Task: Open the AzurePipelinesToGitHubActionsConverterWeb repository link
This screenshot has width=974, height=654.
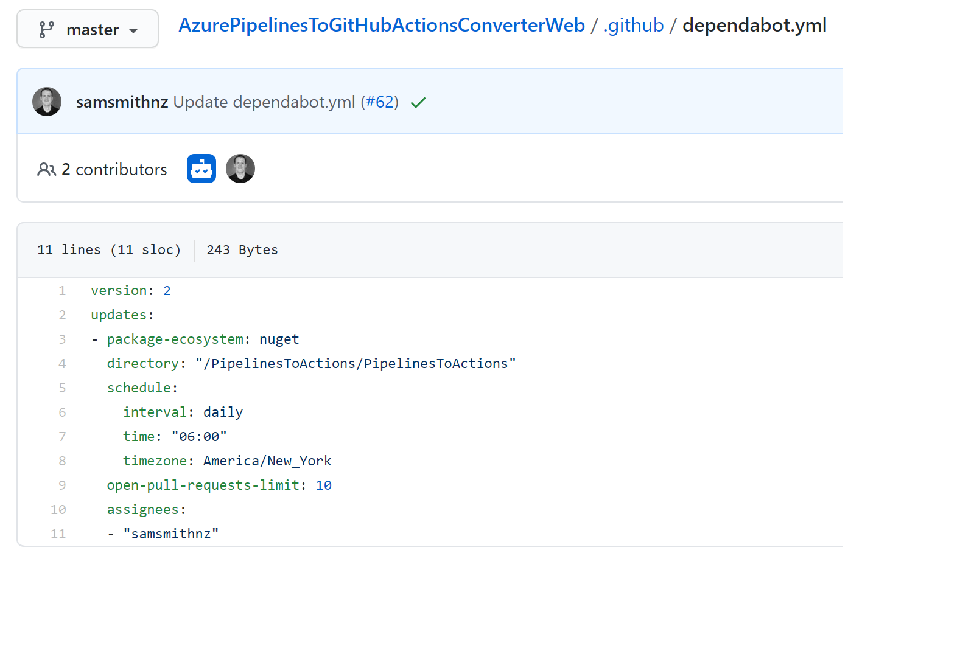Action: click(x=381, y=26)
